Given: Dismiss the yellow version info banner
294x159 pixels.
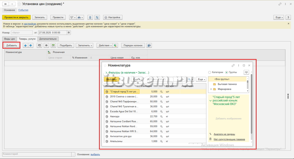Looking at the screenshot, I should point(288,23).
